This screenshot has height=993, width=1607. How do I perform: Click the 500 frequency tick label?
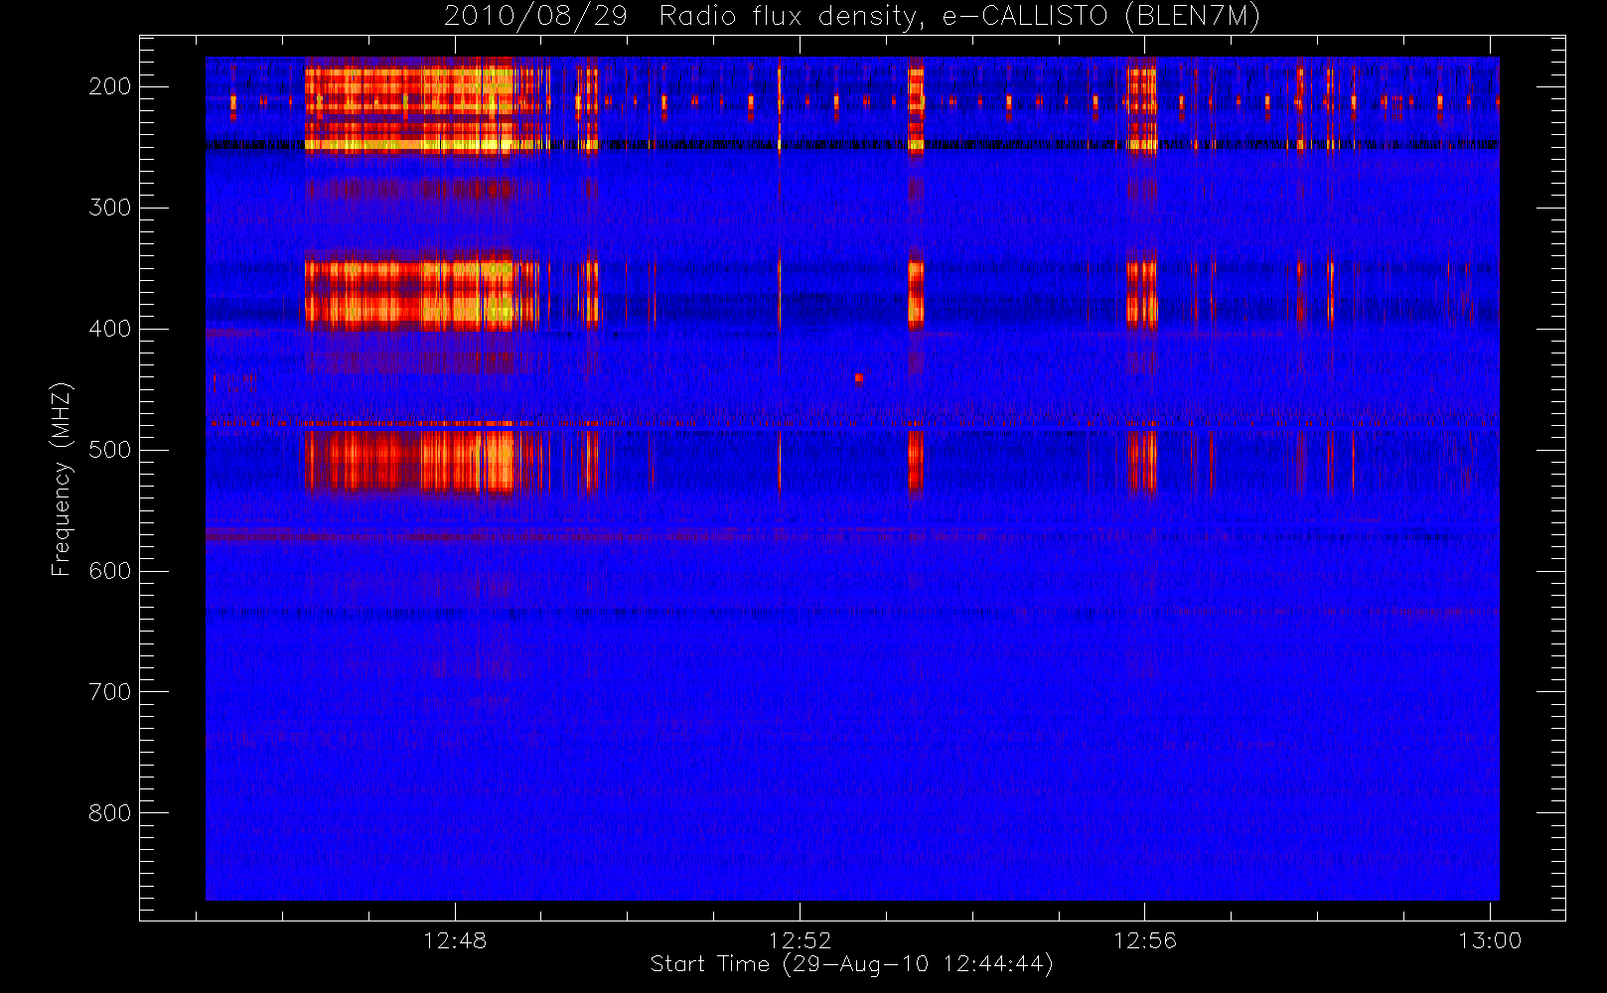(110, 450)
